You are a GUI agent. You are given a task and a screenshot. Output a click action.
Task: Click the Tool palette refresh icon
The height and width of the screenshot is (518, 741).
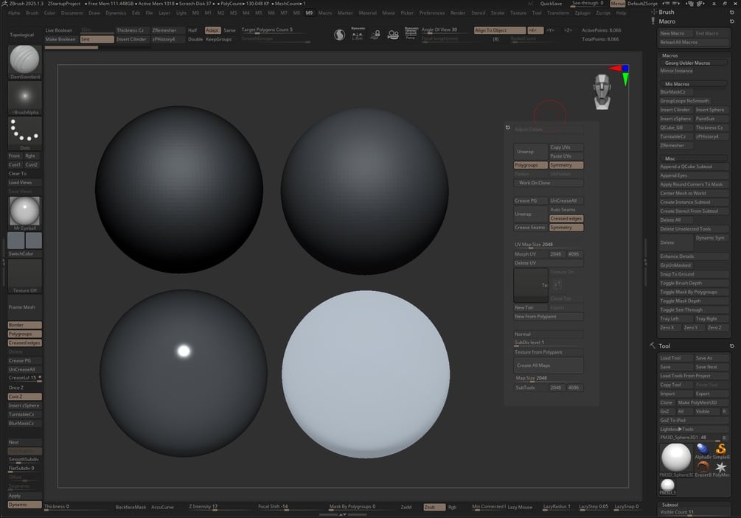(732, 346)
